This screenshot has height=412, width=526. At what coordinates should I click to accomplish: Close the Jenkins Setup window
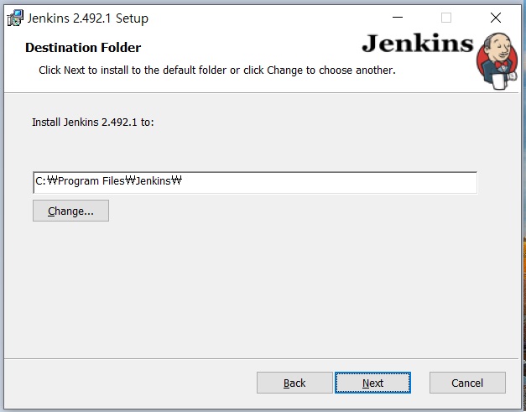coord(496,18)
